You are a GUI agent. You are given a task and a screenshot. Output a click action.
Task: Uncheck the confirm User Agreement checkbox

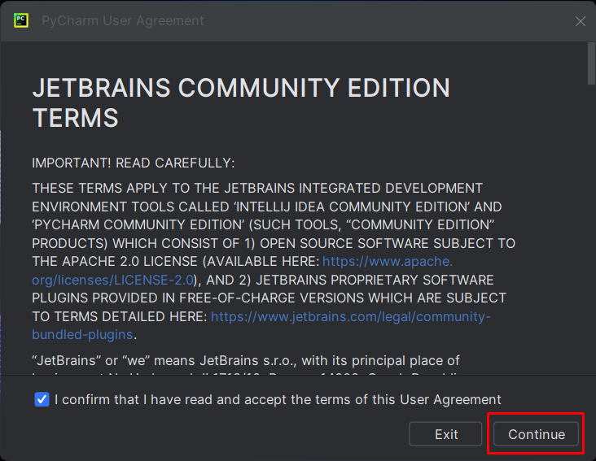pyautogui.click(x=42, y=399)
